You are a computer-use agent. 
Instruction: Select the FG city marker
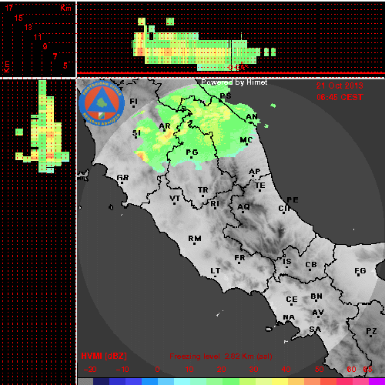click(x=359, y=276)
